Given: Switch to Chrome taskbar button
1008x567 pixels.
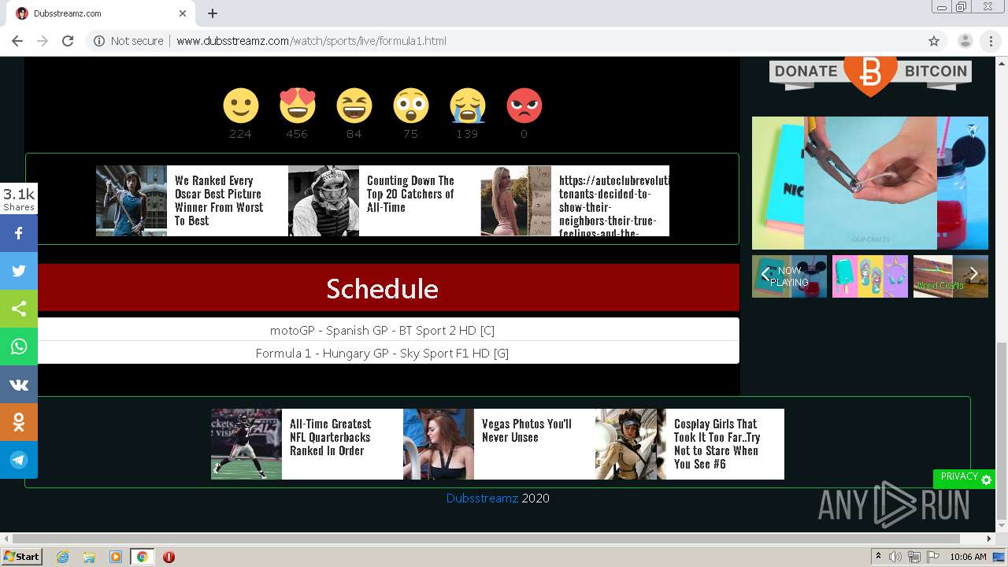Looking at the screenshot, I should (x=142, y=557).
